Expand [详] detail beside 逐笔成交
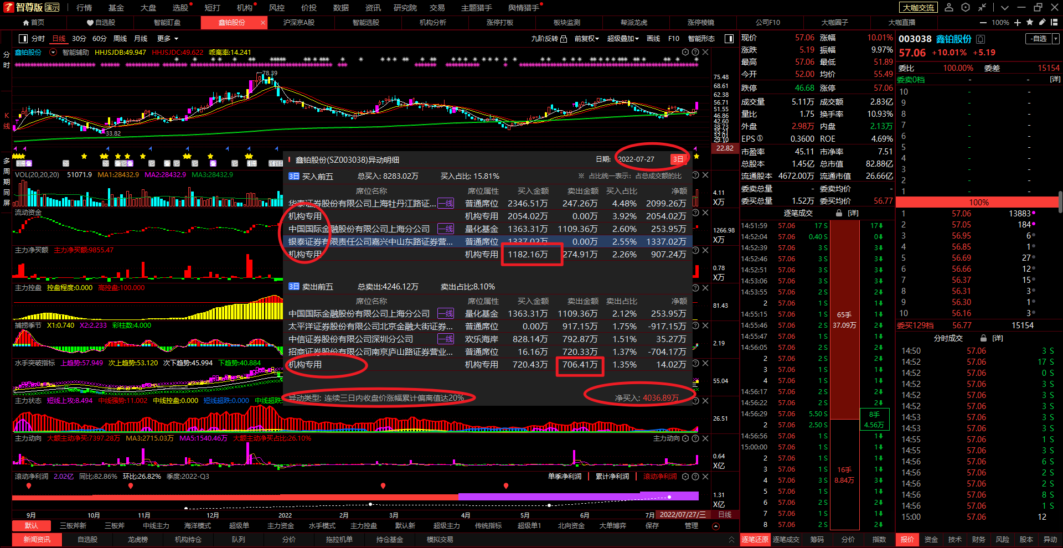Viewport: 1063px width, 548px height. coord(853,213)
